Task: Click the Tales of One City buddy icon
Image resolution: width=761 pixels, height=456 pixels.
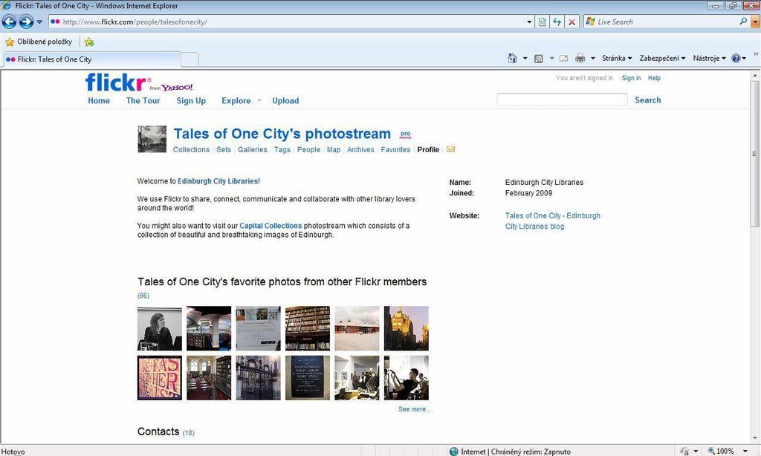Action: (x=152, y=139)
